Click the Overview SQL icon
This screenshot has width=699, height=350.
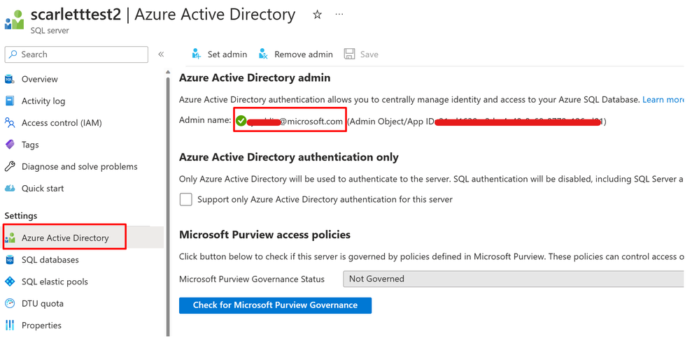point(9,79)
